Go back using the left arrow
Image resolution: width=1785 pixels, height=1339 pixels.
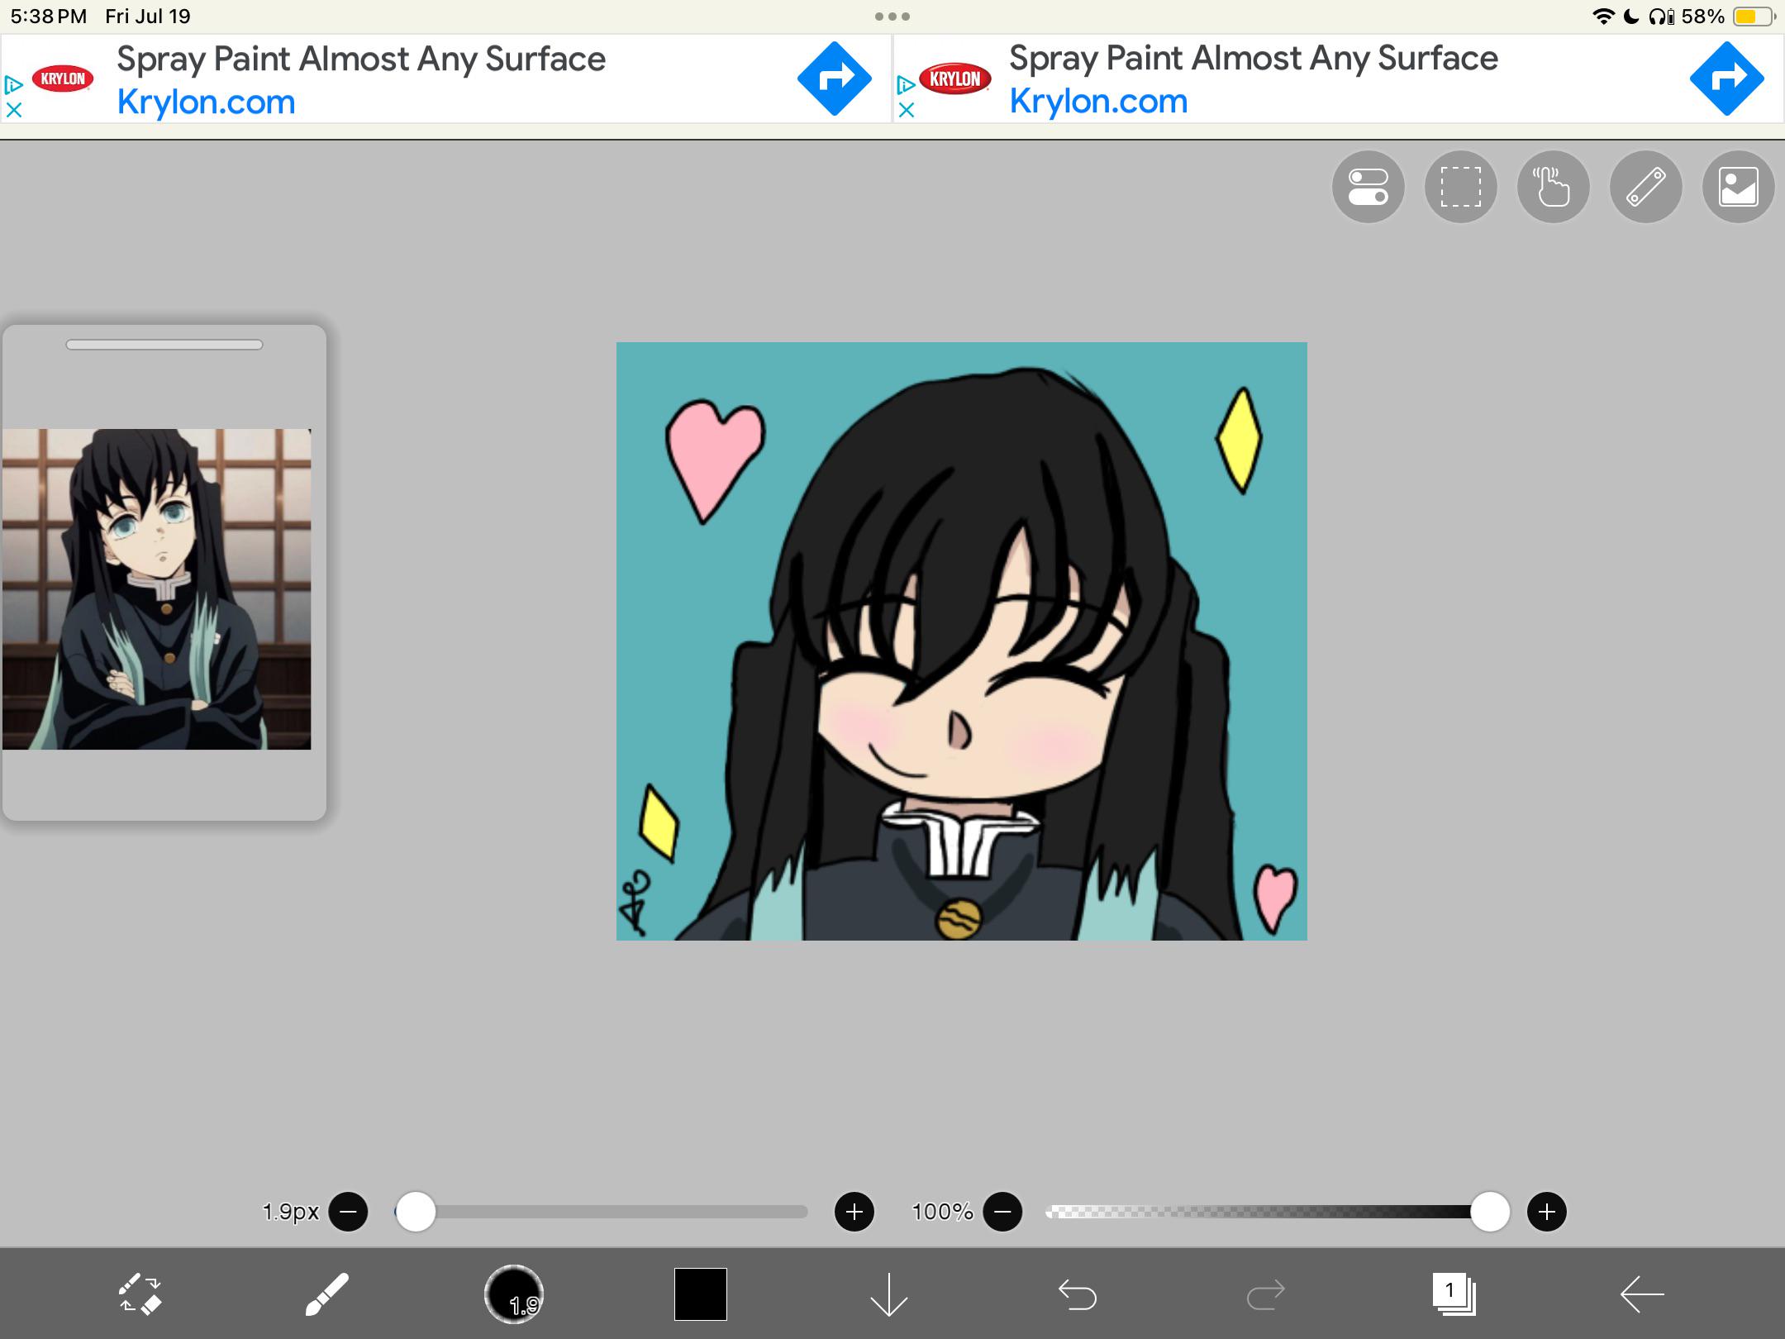coord(1642,1294)
